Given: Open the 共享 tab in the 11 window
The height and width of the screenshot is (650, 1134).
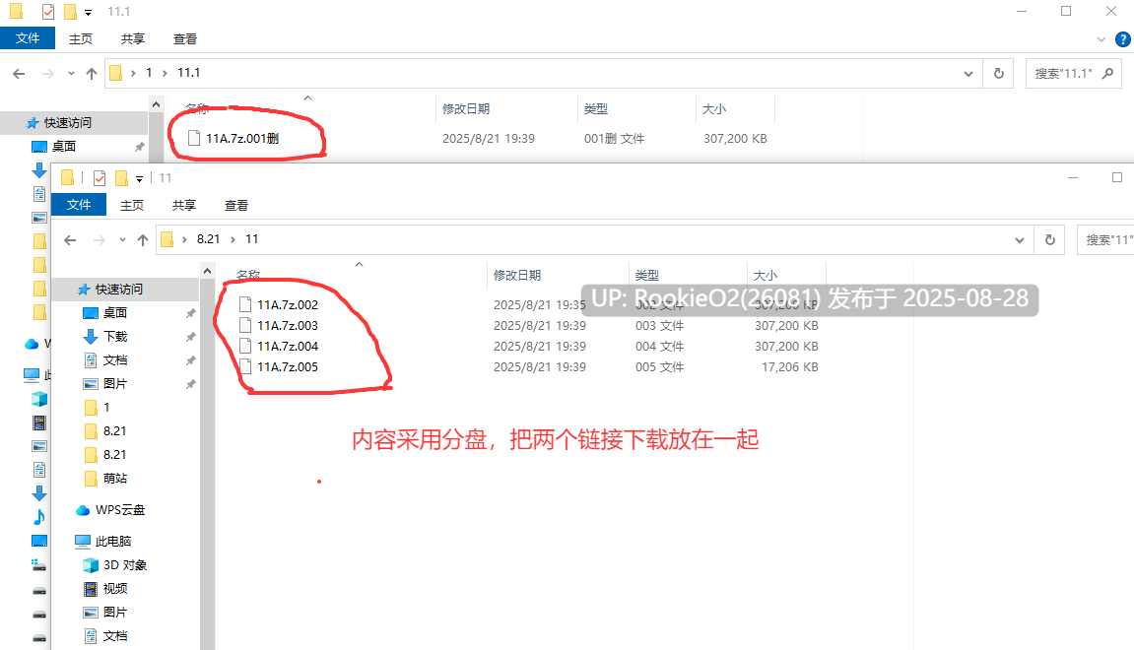Looking at the screenshot, I should coord(183,205).
